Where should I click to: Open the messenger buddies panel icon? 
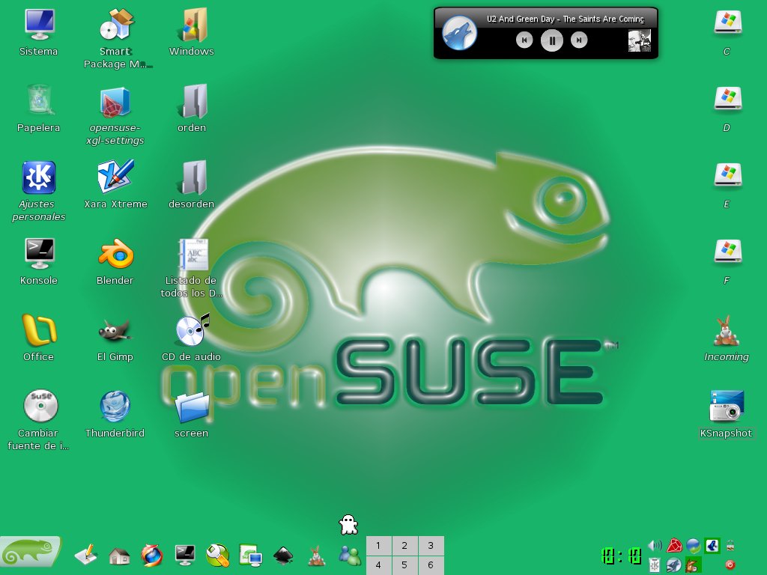point(349,556)
